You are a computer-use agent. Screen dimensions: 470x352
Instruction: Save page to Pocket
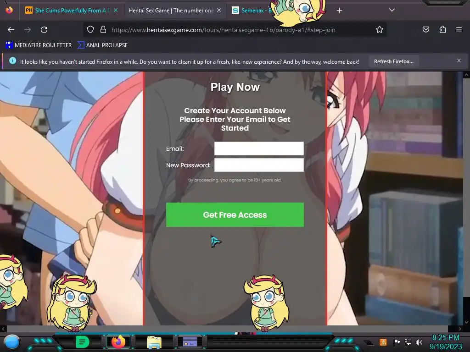(x=425, y=29)
